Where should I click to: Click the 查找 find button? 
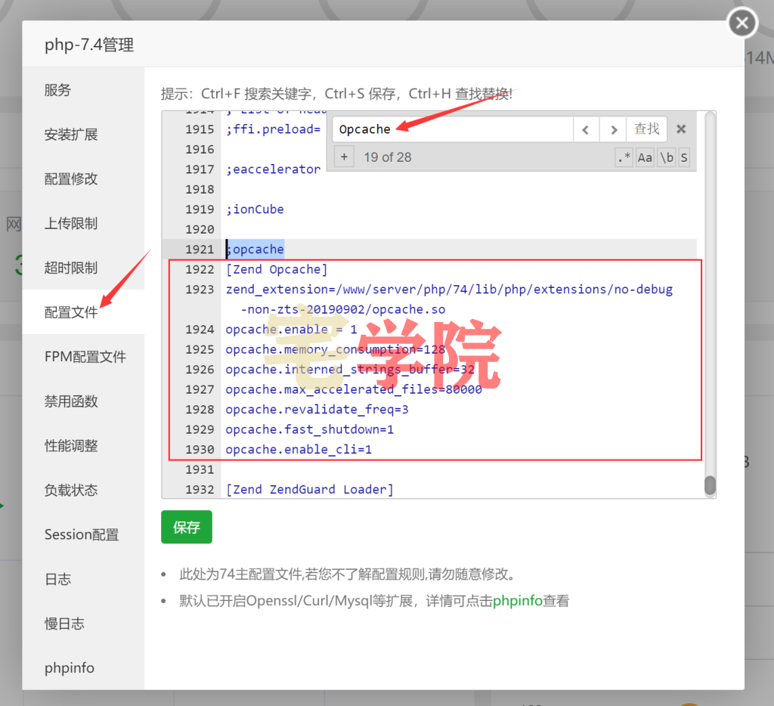point(647,129)
